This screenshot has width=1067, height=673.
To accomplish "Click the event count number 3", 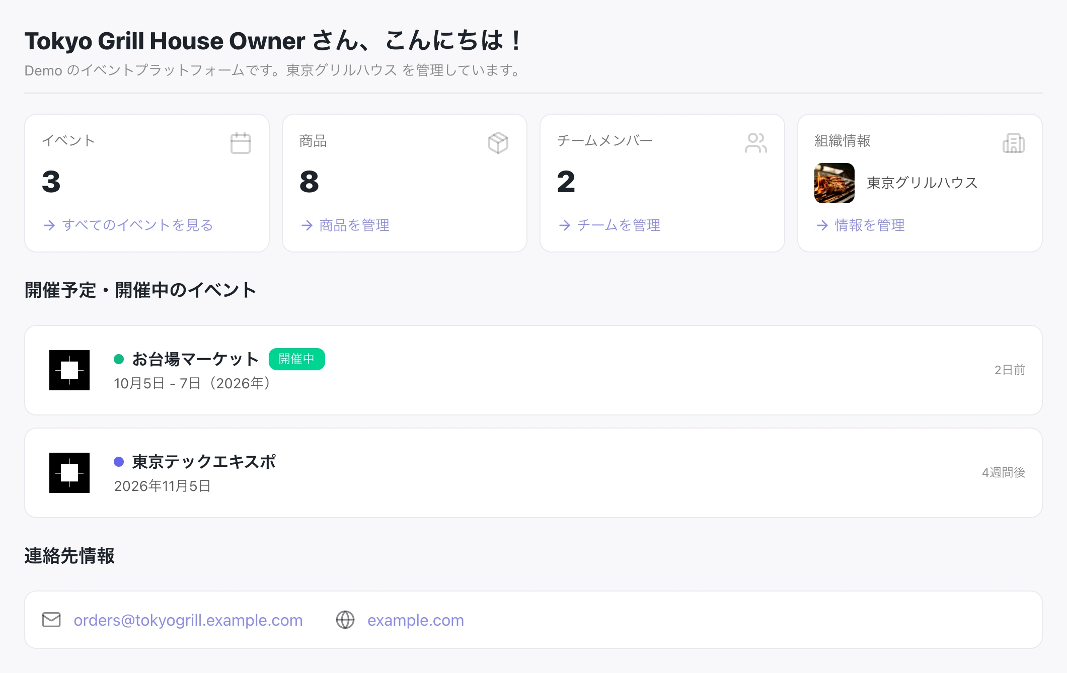I will [51, 182].
